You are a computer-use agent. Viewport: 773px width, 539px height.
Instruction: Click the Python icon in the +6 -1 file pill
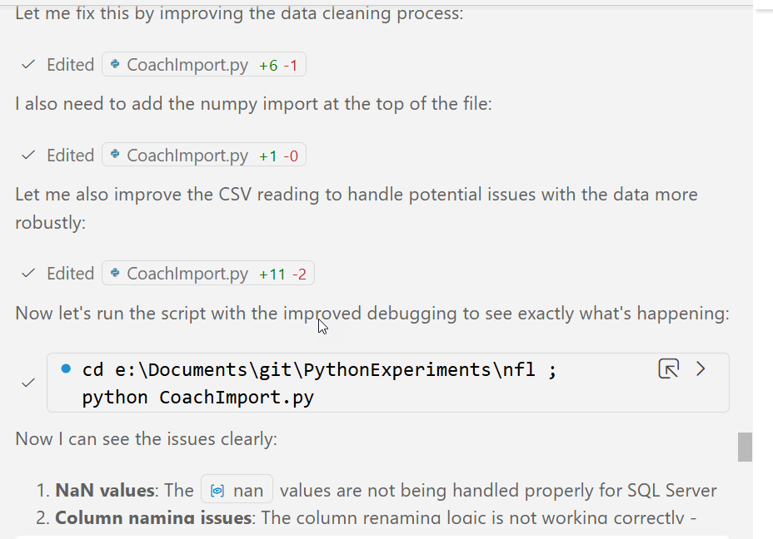tap(116, 65)
